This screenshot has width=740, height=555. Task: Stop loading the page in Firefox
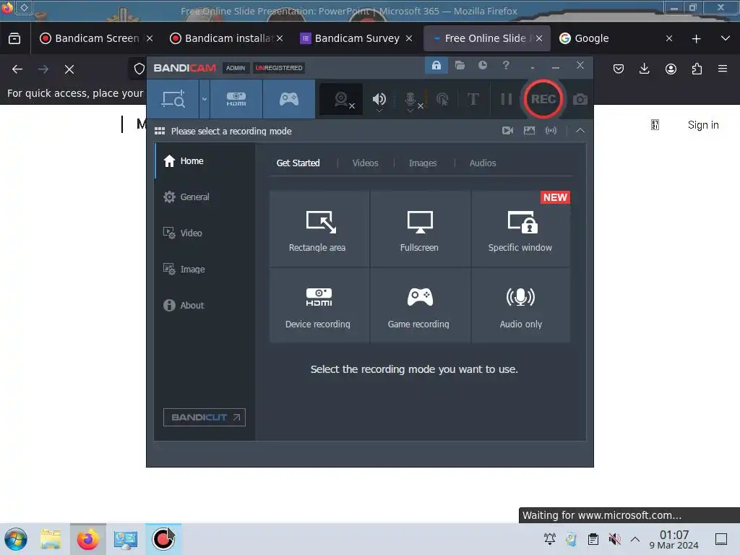pos(69,69)
